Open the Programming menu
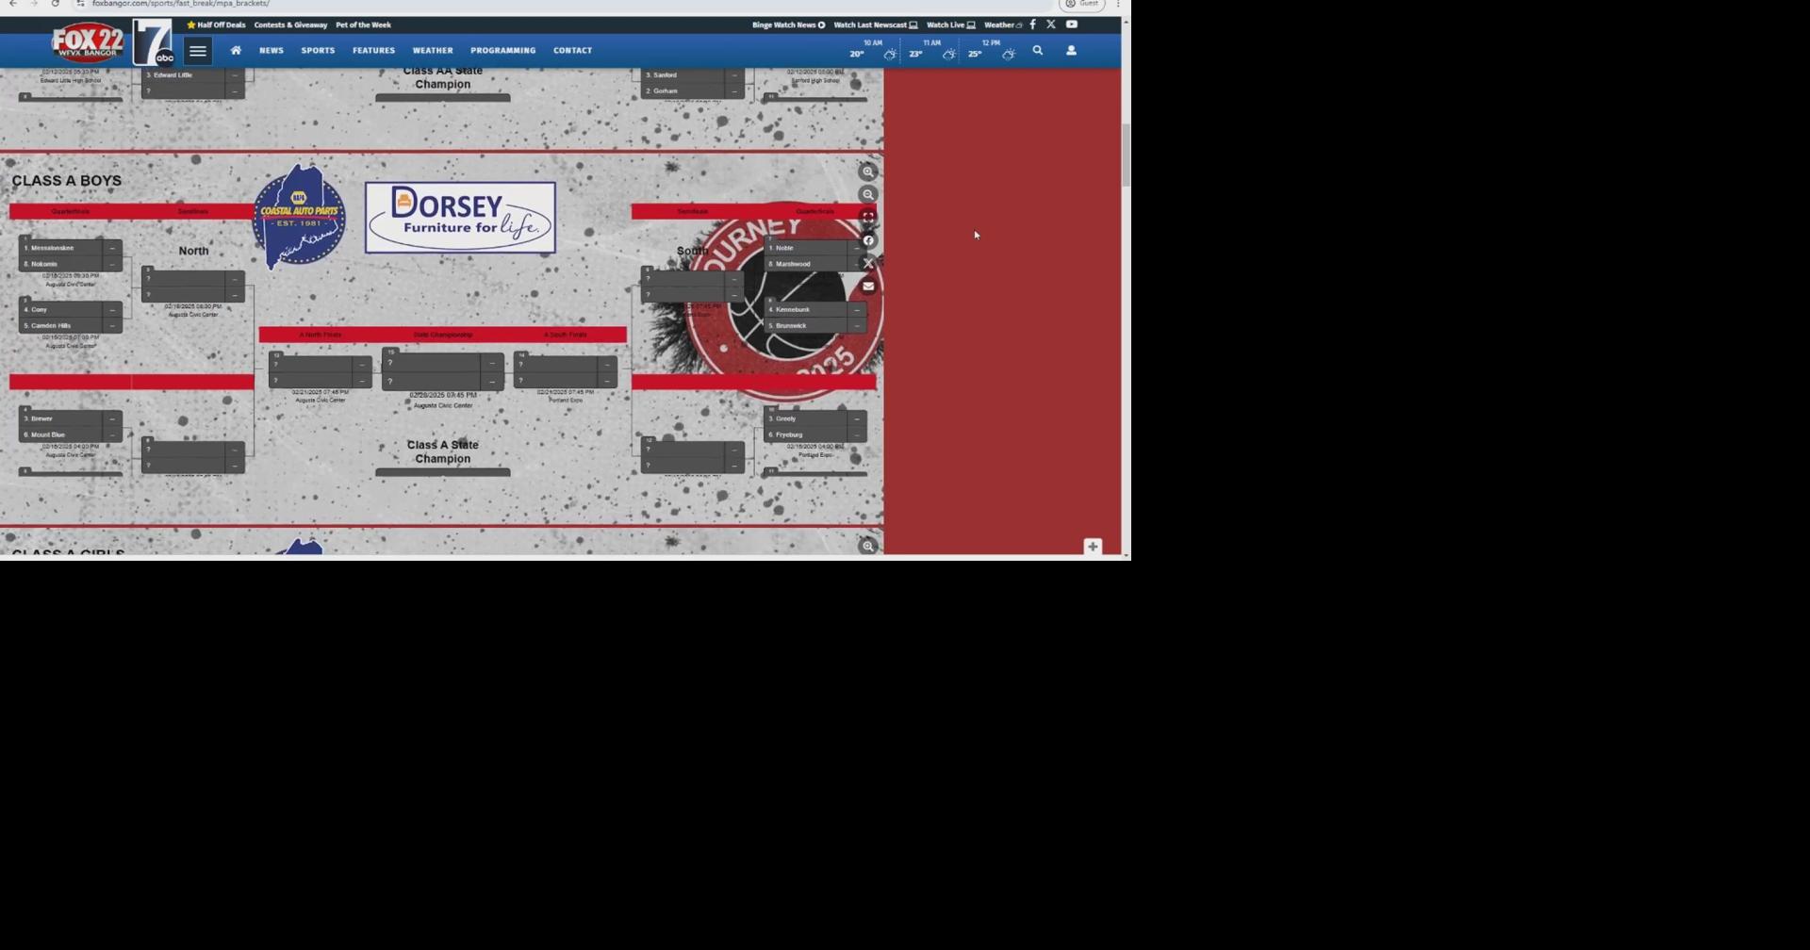The height and width of the screenshot is (950, 1810). click(x=502, y=51)
